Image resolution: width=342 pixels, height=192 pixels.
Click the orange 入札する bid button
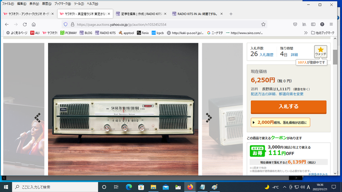coord(288,107)
